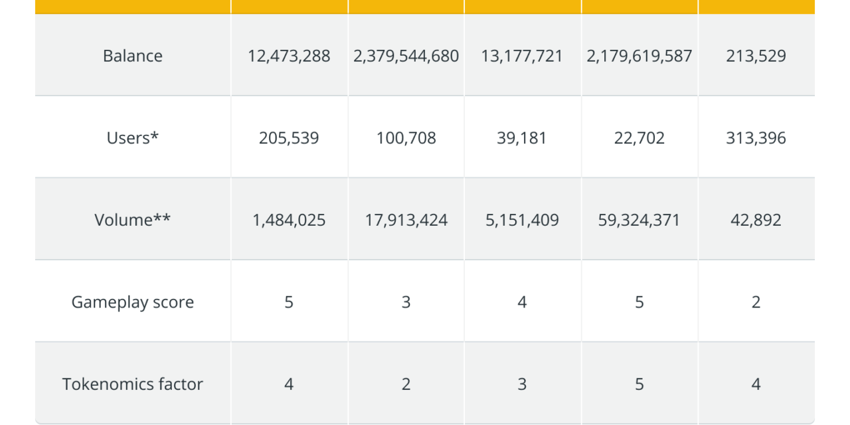
Task: Click volume cell showing 17,913,424
Action: tap(406, 220)
